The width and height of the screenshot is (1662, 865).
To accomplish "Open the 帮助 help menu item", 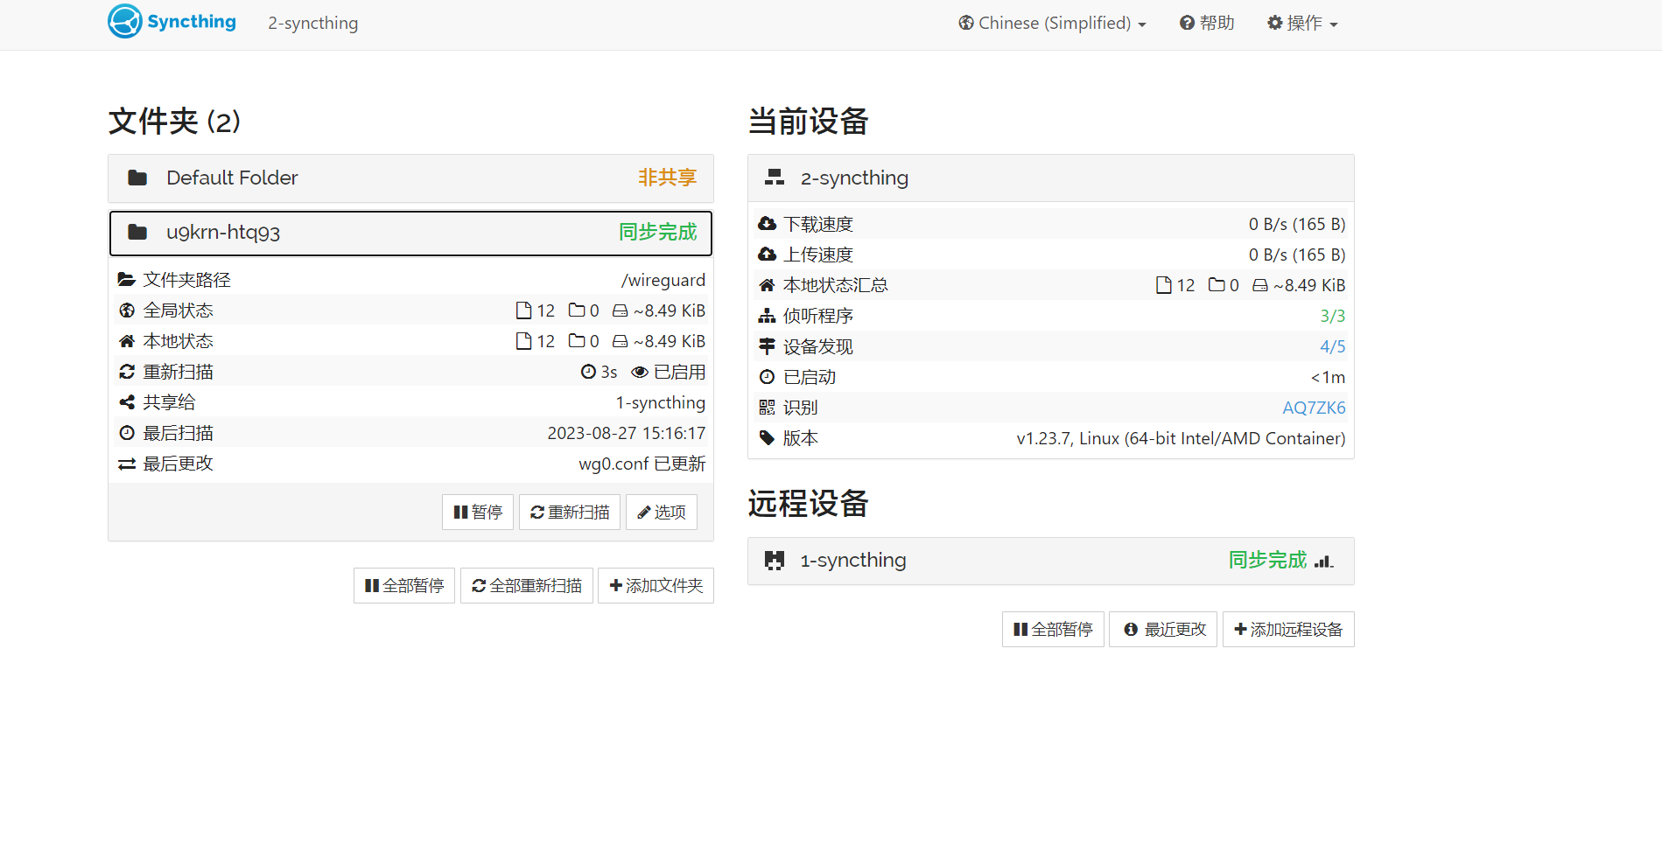I will pyautogui.click(x=1207, y=24).
